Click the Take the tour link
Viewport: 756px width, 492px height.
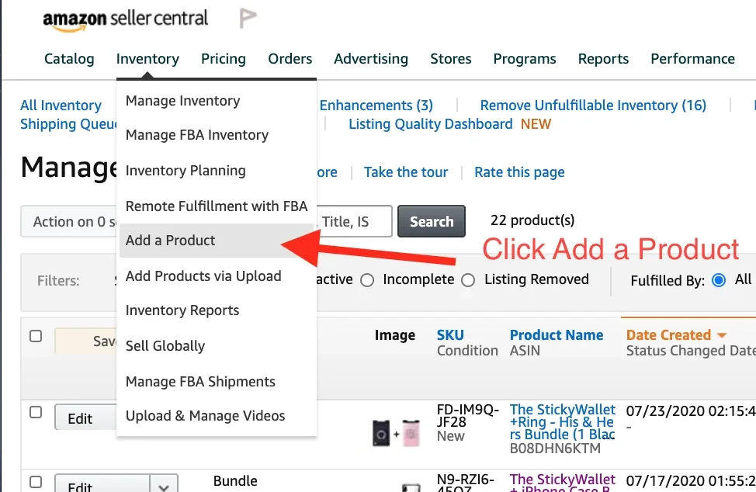pos(405,172)
